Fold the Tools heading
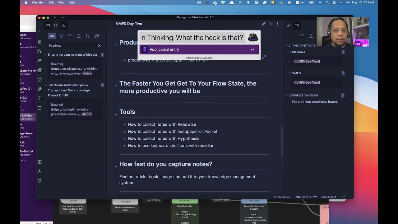 point(116,114)
